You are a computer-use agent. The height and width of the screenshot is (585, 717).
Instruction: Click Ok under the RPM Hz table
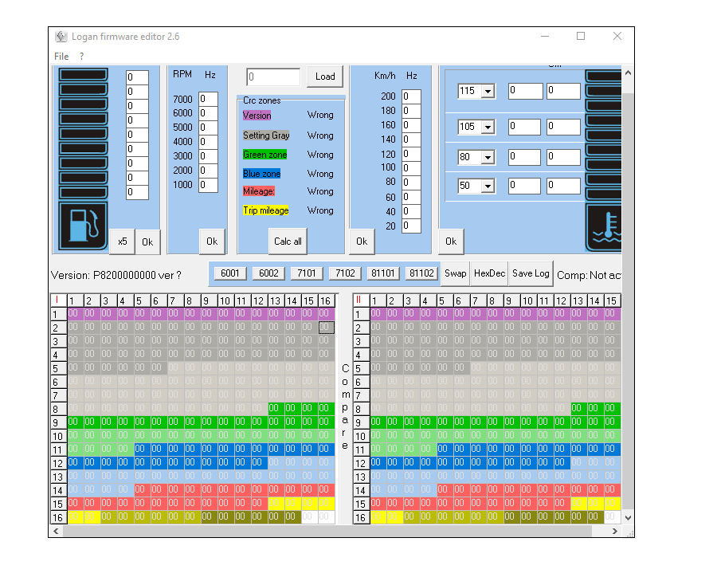point(212,241)
